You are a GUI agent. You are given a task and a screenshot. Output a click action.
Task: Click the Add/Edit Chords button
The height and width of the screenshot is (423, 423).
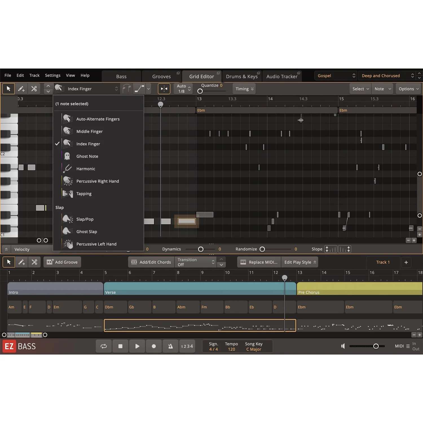(151, 262)
